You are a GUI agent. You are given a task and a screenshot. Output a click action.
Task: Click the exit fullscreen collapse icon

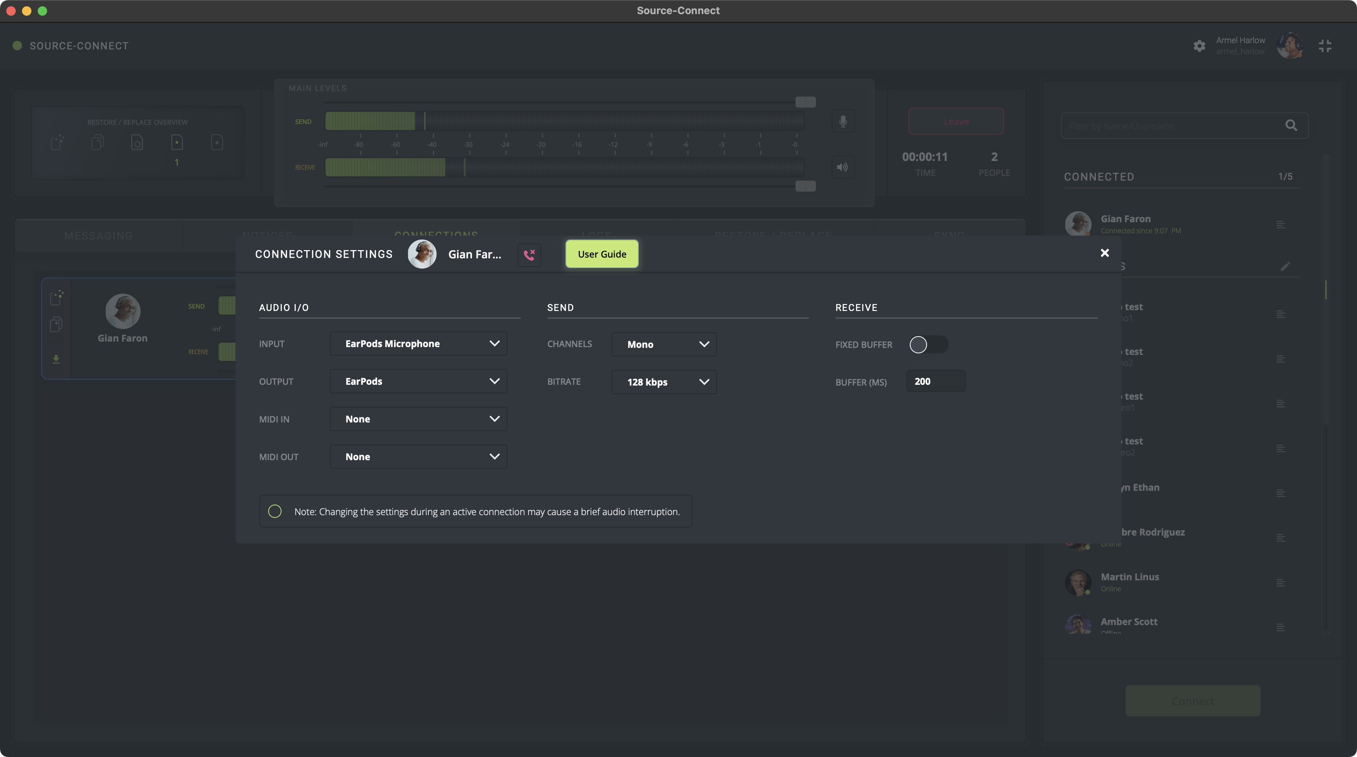click(x=1325, y=46)
